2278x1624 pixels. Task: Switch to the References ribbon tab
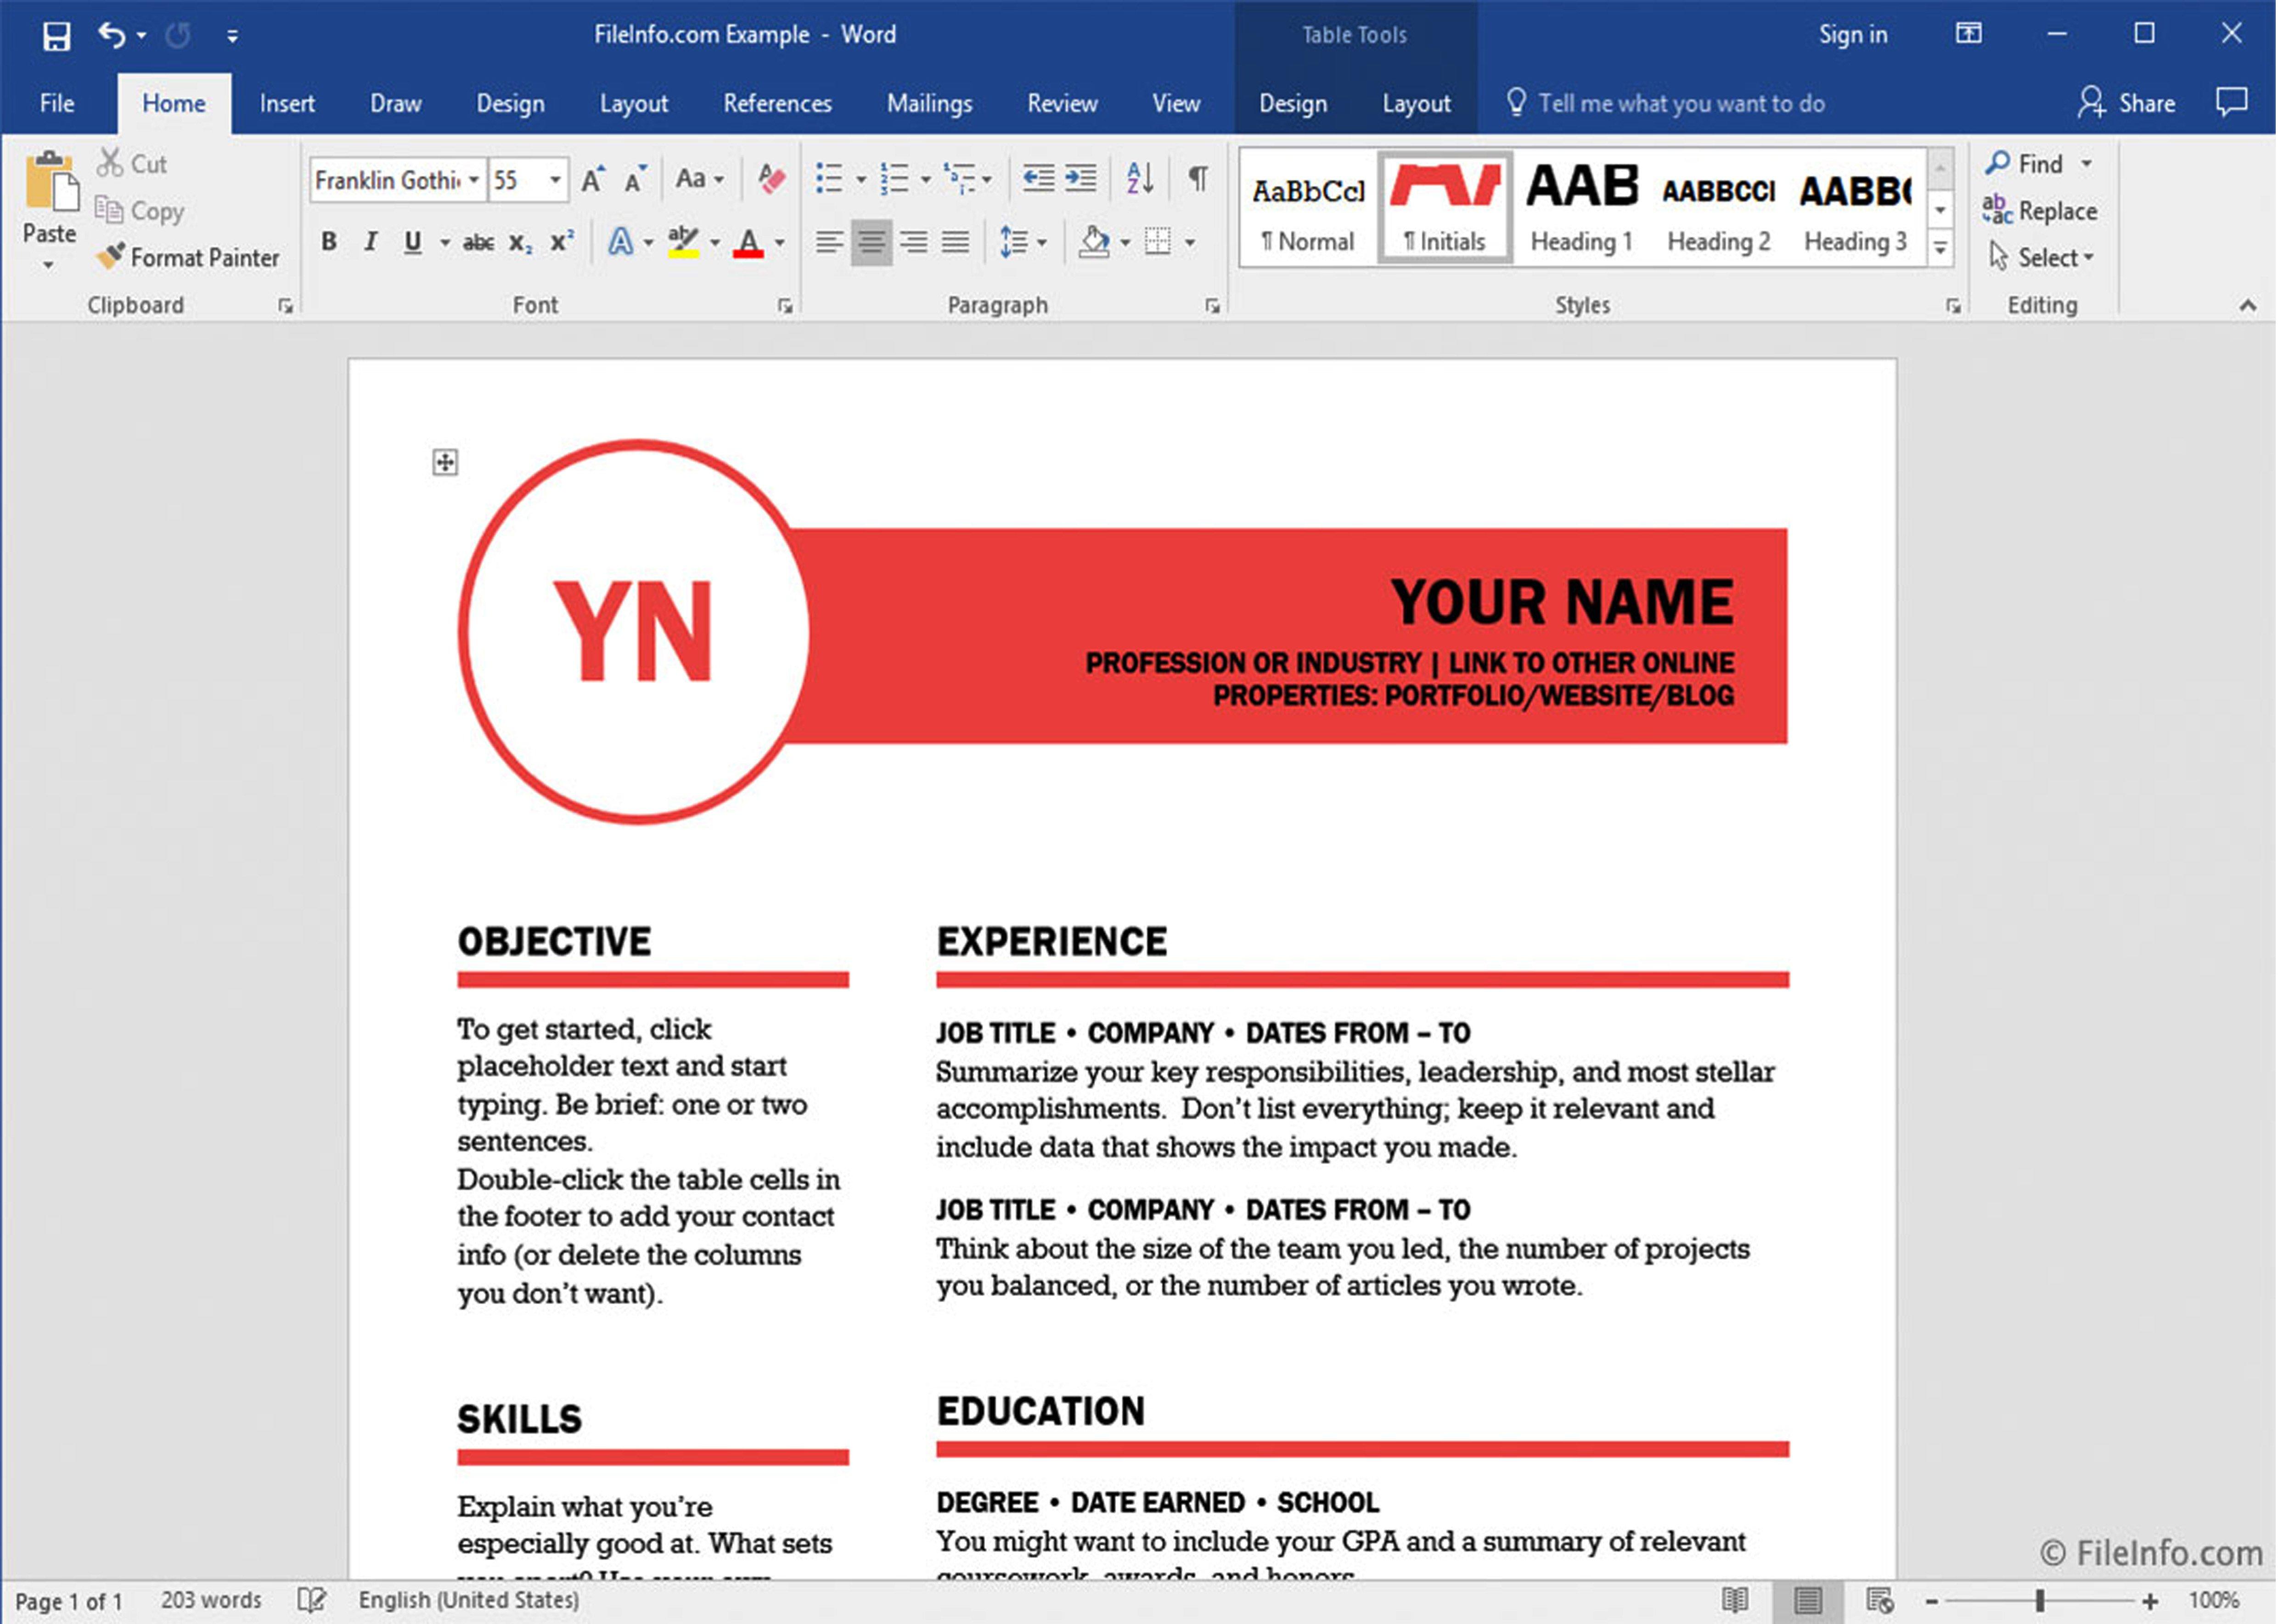tap(777, 103)
